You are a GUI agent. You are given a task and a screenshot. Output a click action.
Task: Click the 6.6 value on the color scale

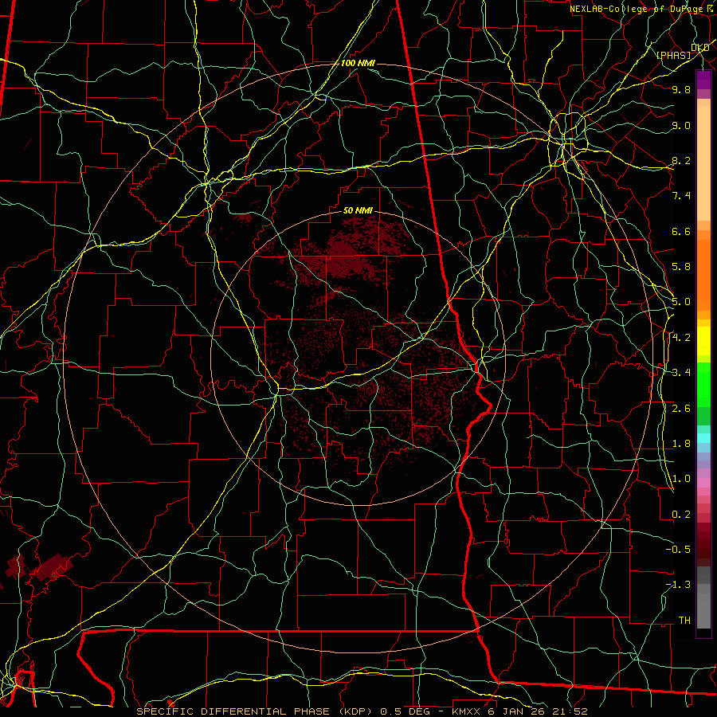pos(681,231)
